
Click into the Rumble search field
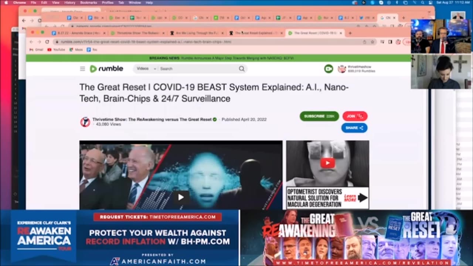(x=198, y=69)
